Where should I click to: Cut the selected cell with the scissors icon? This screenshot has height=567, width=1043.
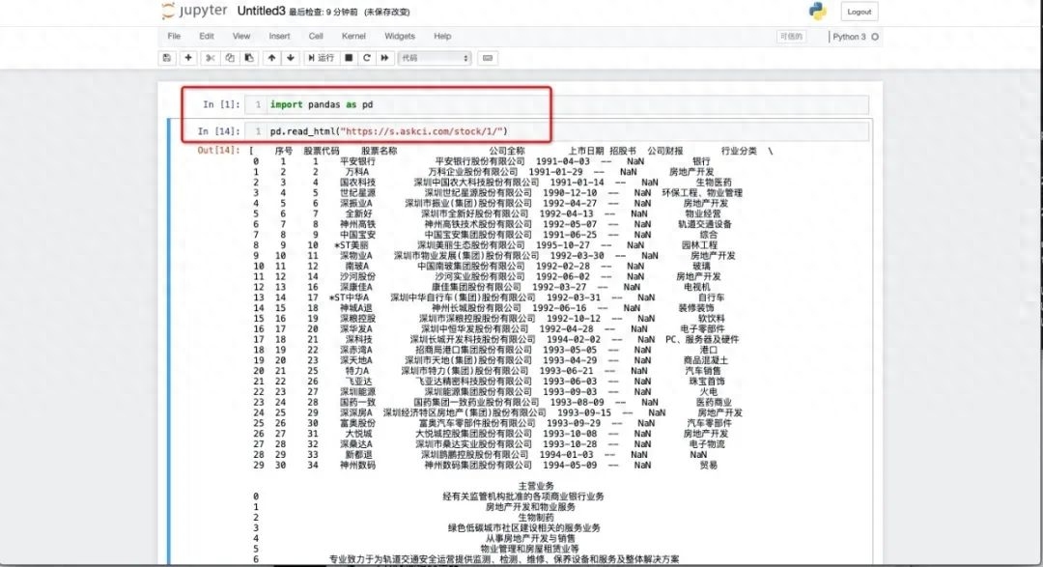(210, 58)
